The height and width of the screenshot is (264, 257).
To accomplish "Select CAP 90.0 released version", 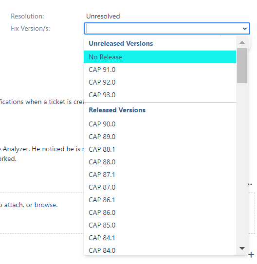I will pos(160,124).
